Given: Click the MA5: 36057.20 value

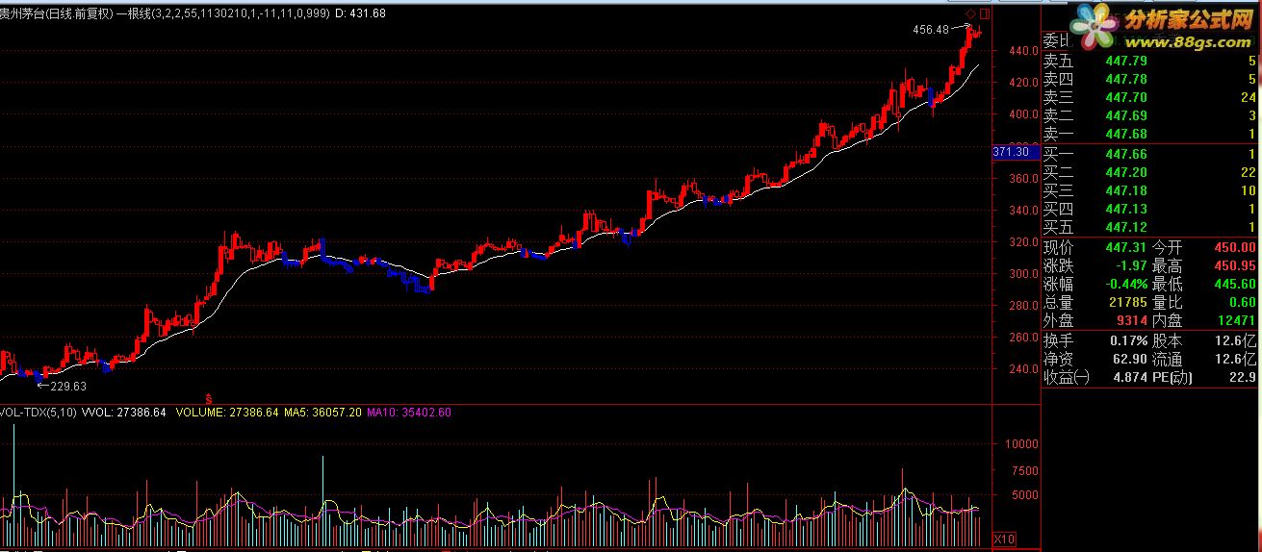Looking at the screenshot, I should 324,412.
